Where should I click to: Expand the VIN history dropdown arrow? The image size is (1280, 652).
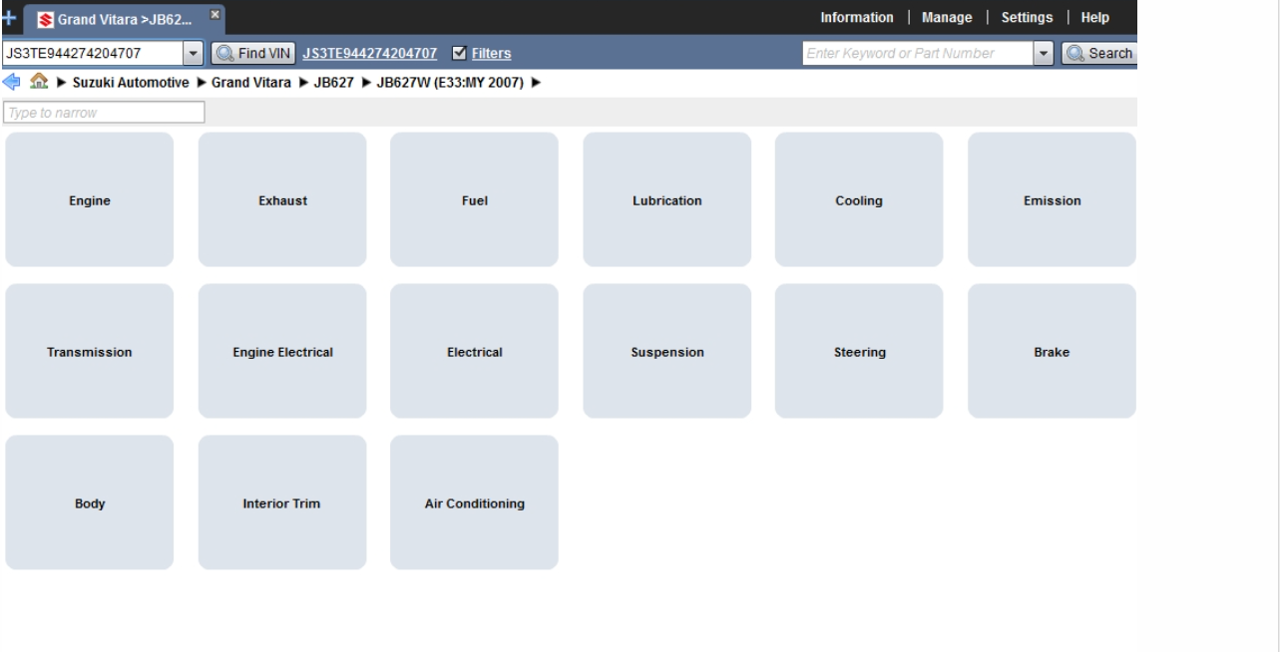(x=195, y=53)
